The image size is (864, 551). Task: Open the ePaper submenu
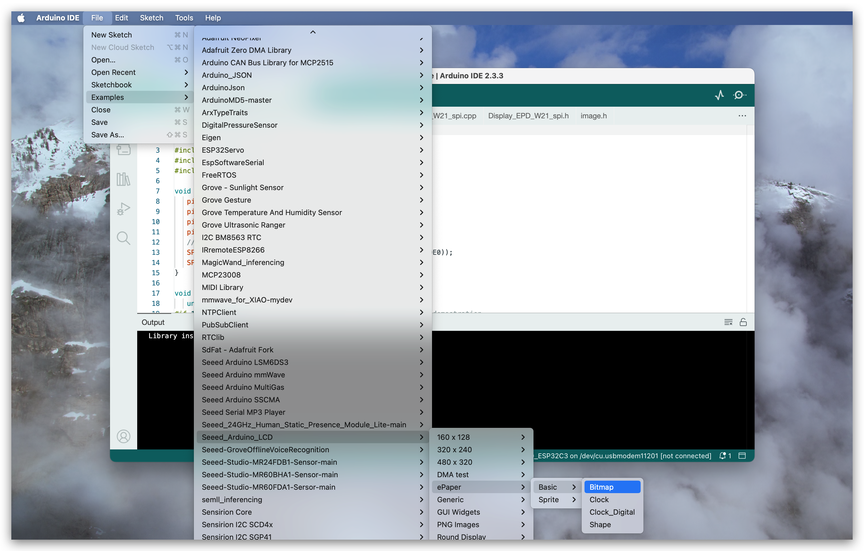[481, 487]
